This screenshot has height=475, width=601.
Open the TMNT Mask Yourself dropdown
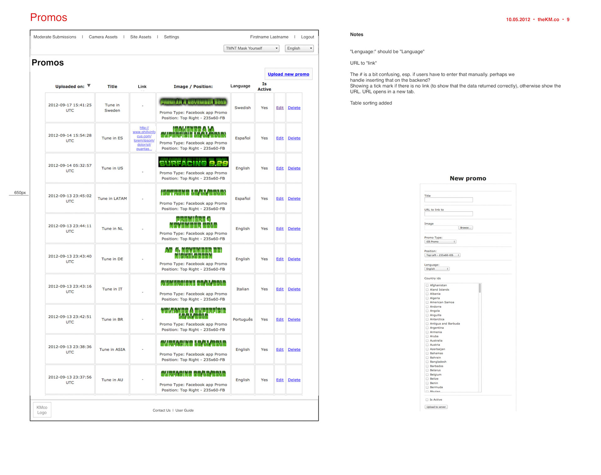[x=251, y=48]
